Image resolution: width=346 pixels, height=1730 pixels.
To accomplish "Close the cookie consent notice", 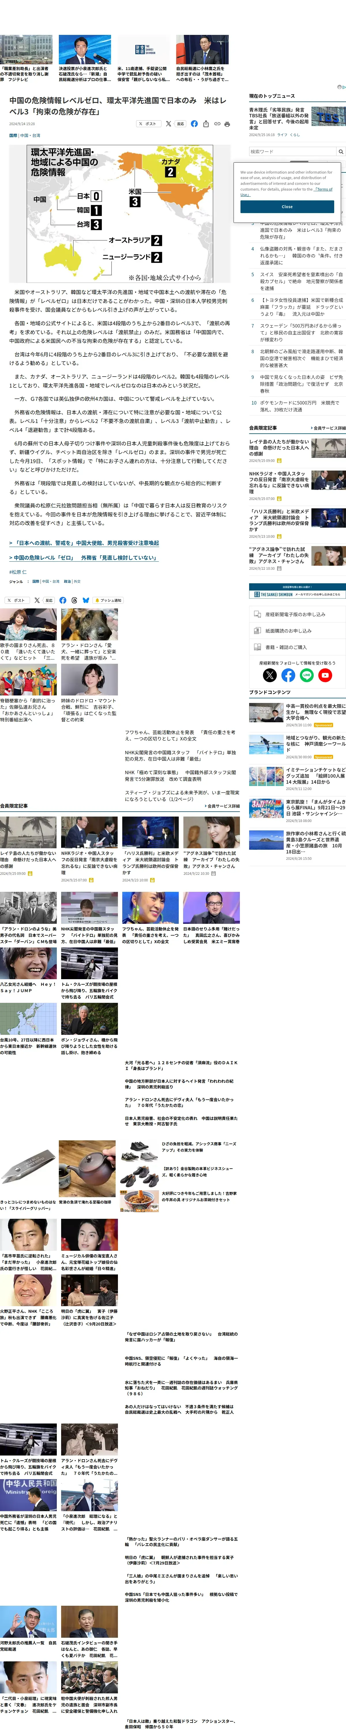I will tap(287, 207).
